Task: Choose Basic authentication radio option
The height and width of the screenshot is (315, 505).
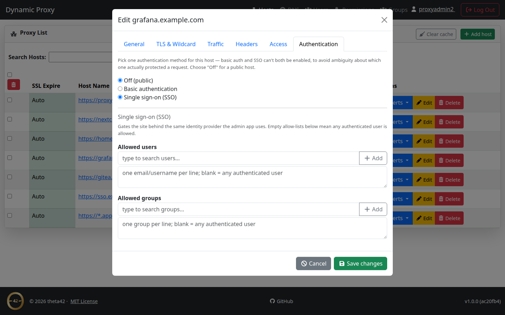Action: pos(120,89)
